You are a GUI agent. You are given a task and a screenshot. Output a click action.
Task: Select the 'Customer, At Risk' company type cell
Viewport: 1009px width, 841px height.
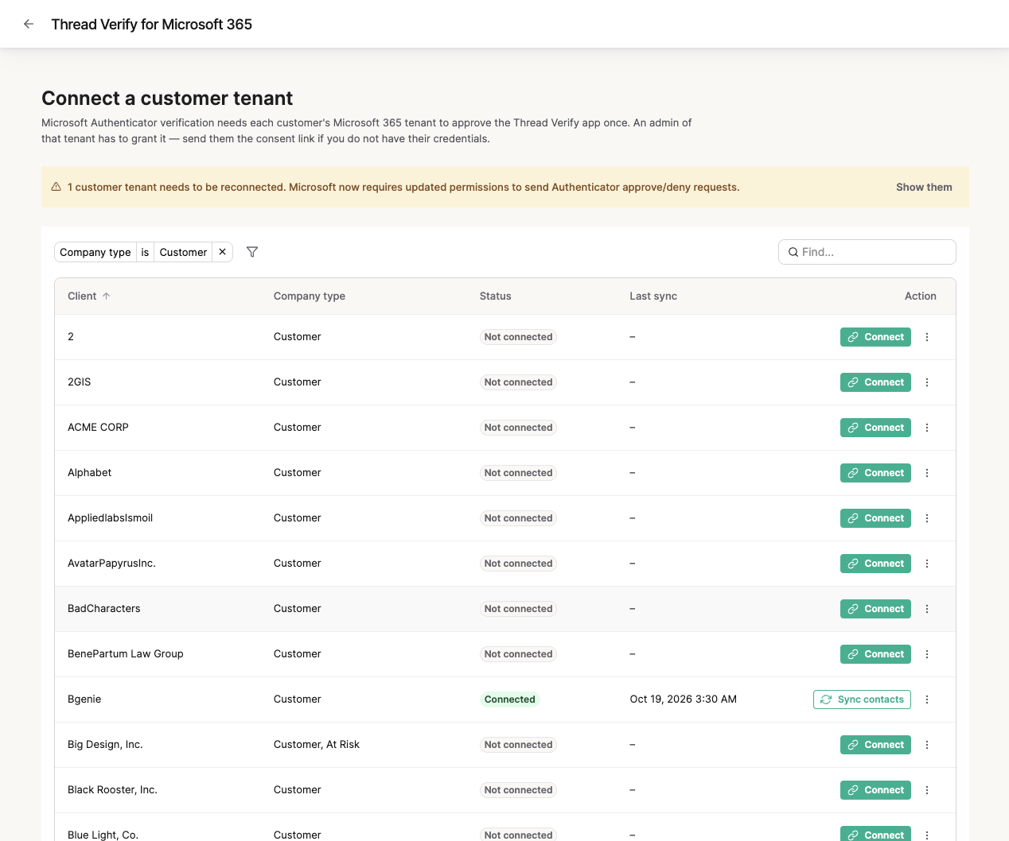(x=317, y=745)
